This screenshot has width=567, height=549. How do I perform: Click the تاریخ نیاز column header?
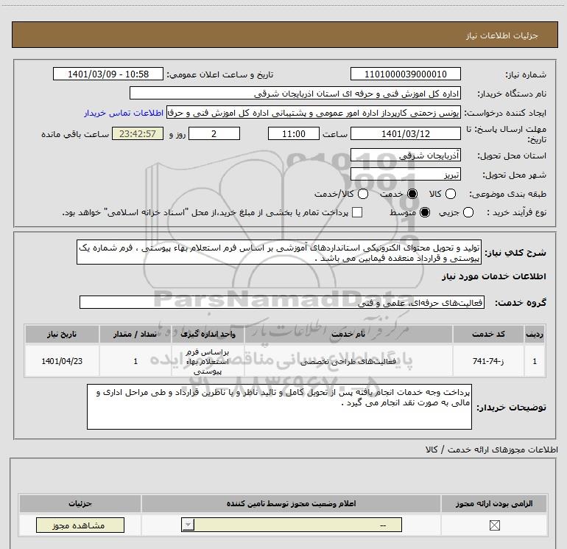coord(62,334)
